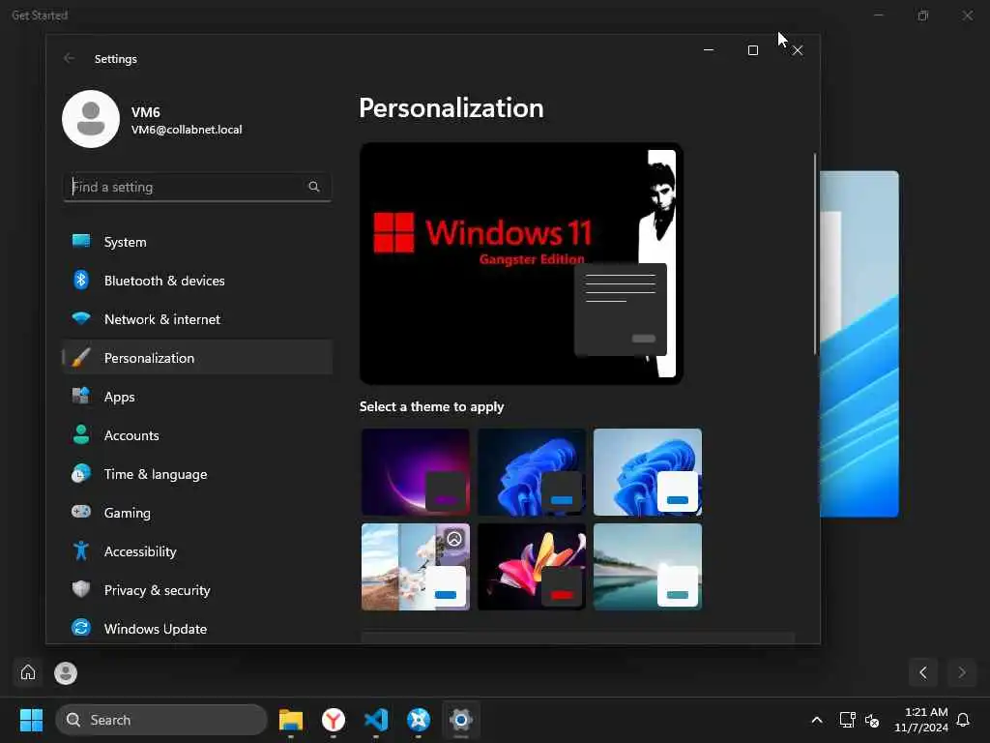This screenshot has height=743, width=990.
Task: Maximize the Settings window
Action: click(x=752, y=50)
